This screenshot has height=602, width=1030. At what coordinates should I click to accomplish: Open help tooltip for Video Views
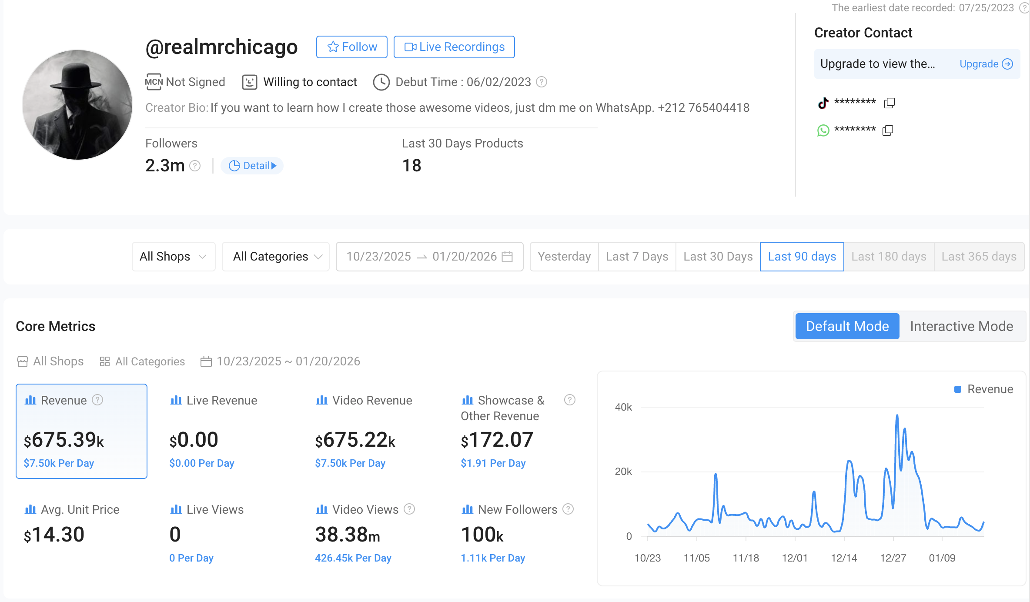[409, 509]
